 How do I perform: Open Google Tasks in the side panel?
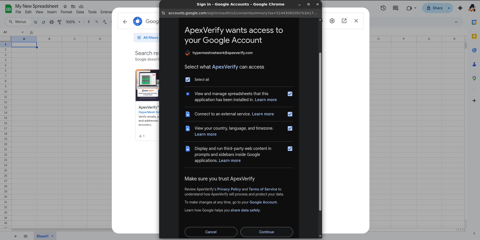(474, 50)
